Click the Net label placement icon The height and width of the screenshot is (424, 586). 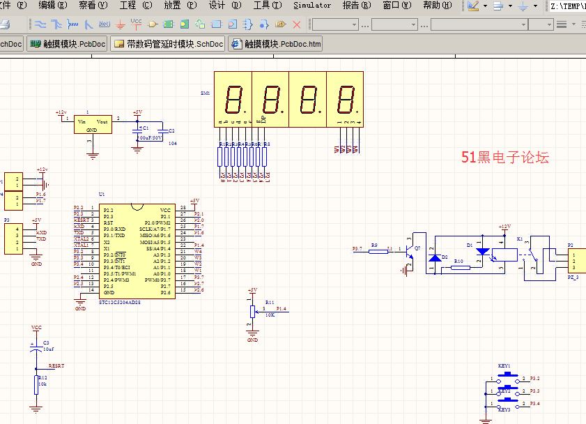pyautogui.click(x=105, y=24)
